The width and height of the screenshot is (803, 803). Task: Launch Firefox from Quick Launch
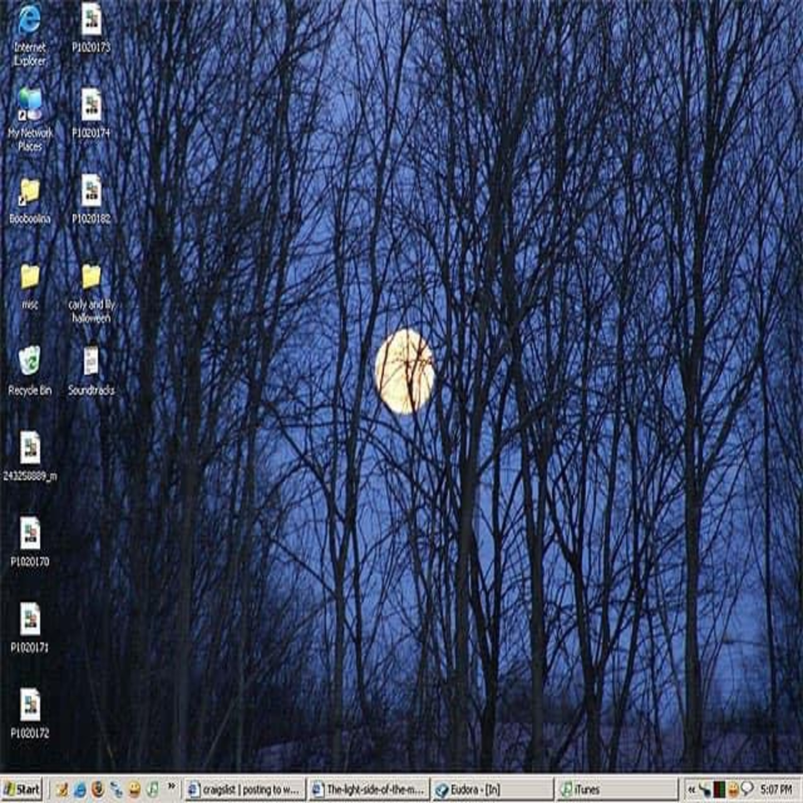(x=98, y=789)
